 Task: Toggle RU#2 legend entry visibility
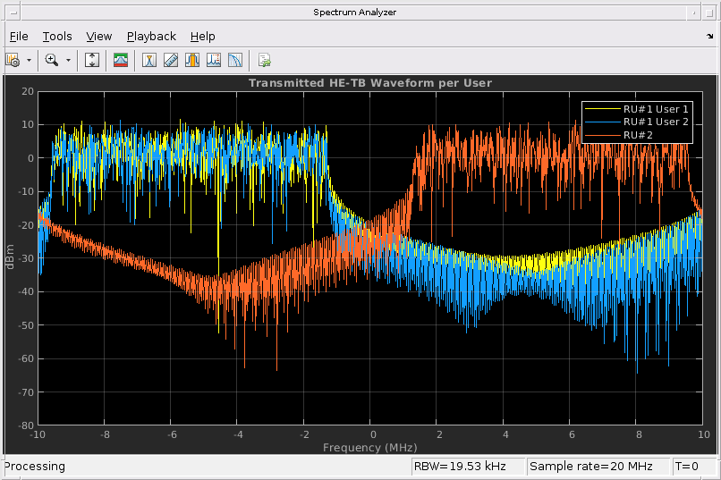point(639,134)
